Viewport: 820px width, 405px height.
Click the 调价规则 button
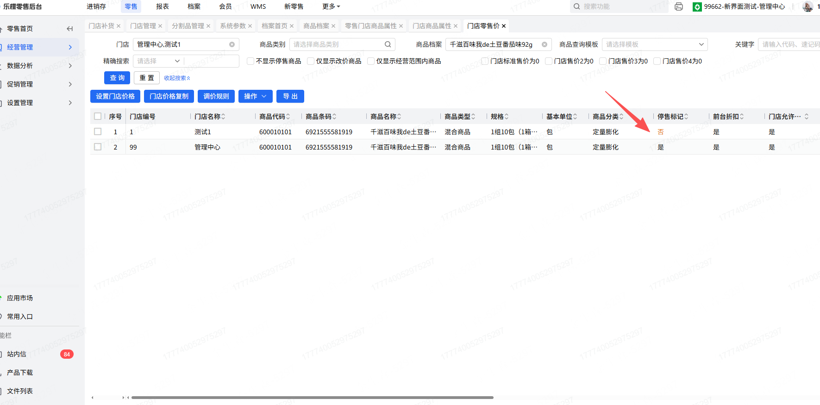(x=216, y=96)
